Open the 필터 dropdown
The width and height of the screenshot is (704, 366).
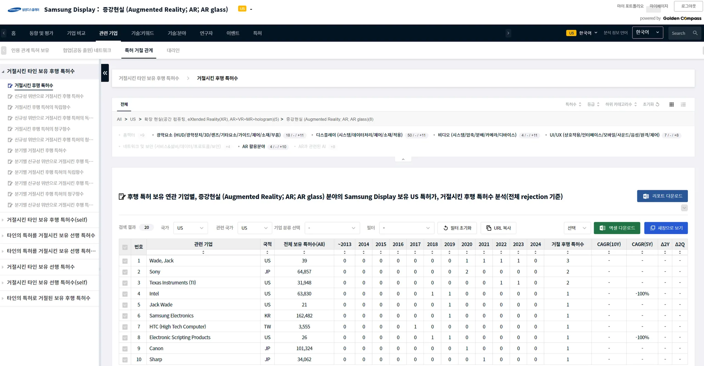(407, 228)
